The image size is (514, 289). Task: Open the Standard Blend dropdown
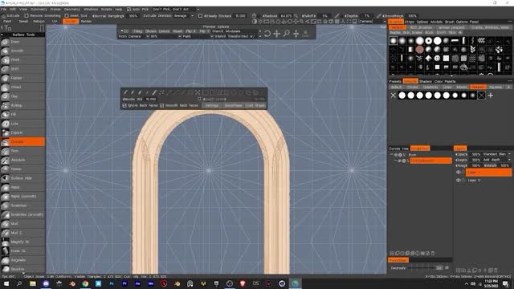(496, 154)
